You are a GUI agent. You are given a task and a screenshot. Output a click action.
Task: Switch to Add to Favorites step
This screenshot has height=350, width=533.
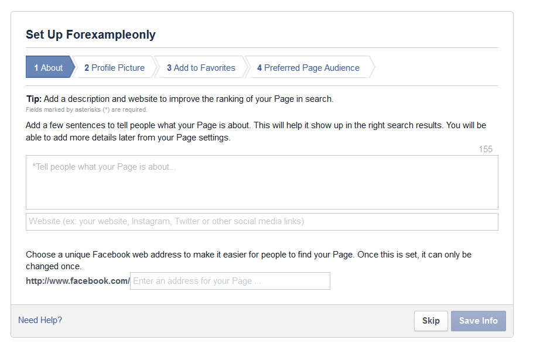coord(201,68)
